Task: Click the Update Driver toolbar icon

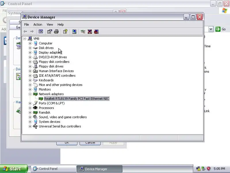Action: 83,31
